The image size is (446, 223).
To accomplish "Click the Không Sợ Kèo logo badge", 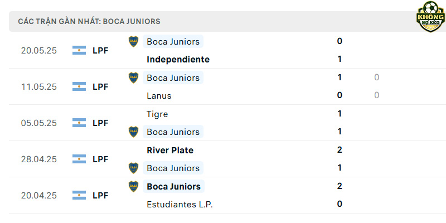I will click(x=430, y=17).
